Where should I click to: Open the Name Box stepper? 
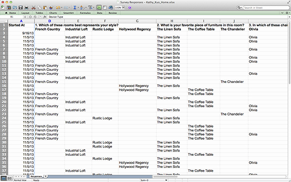(25, 17)
